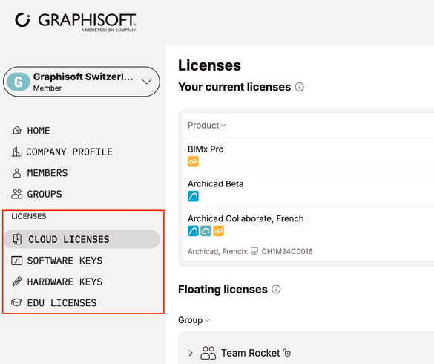Click the Archicad Beta license row
The height and width of the screenshot is (364, 434).
[309, 189]
